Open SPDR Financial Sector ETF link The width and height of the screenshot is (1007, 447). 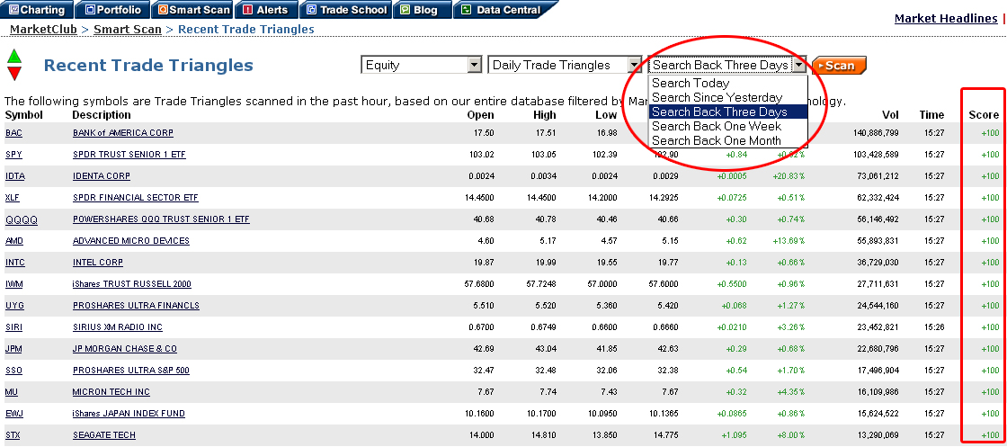click(x=136, y=198)
